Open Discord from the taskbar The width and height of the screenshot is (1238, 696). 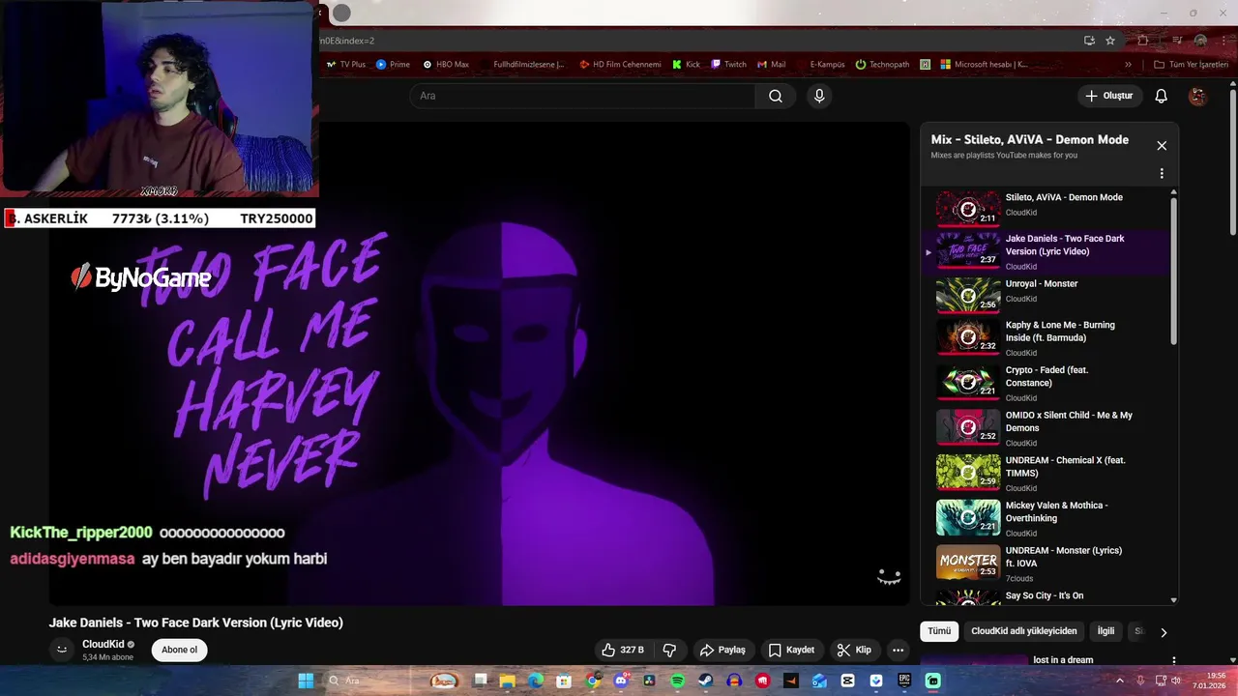(621, 681)
